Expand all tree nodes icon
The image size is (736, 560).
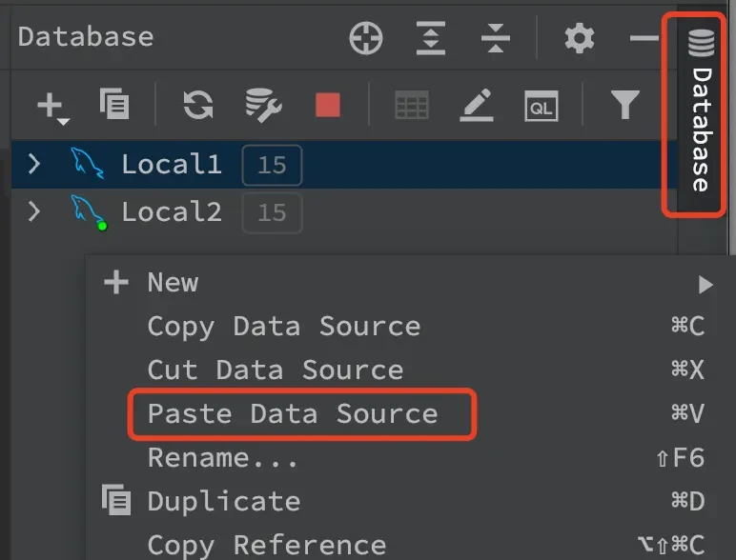[x=431, y=38]
